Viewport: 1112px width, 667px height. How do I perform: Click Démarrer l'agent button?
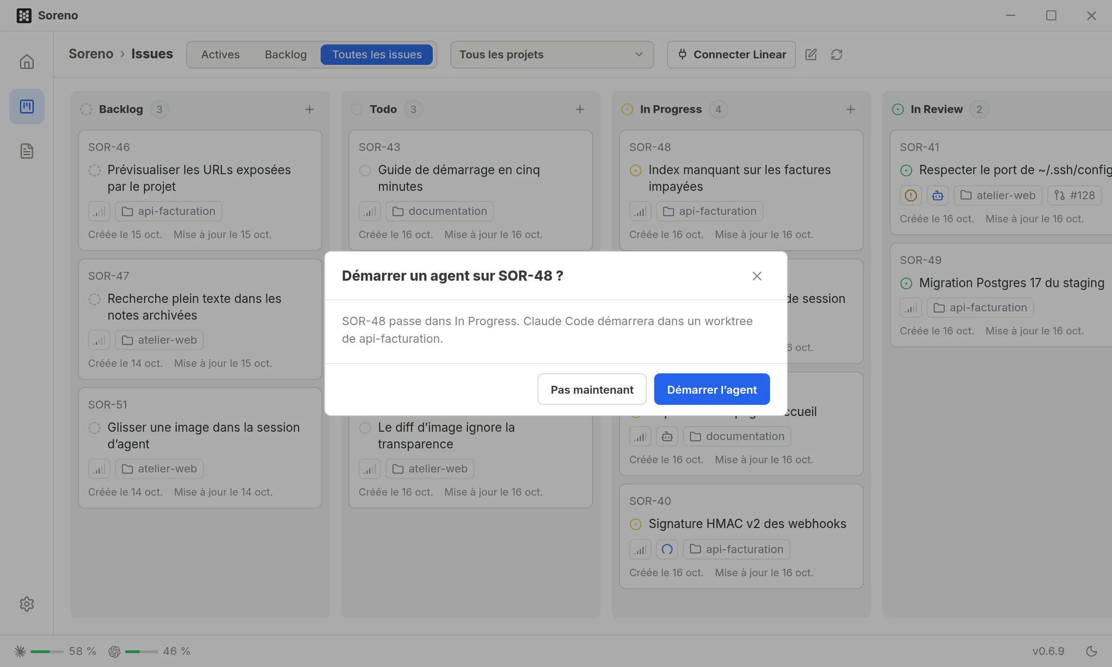point(712,389)
